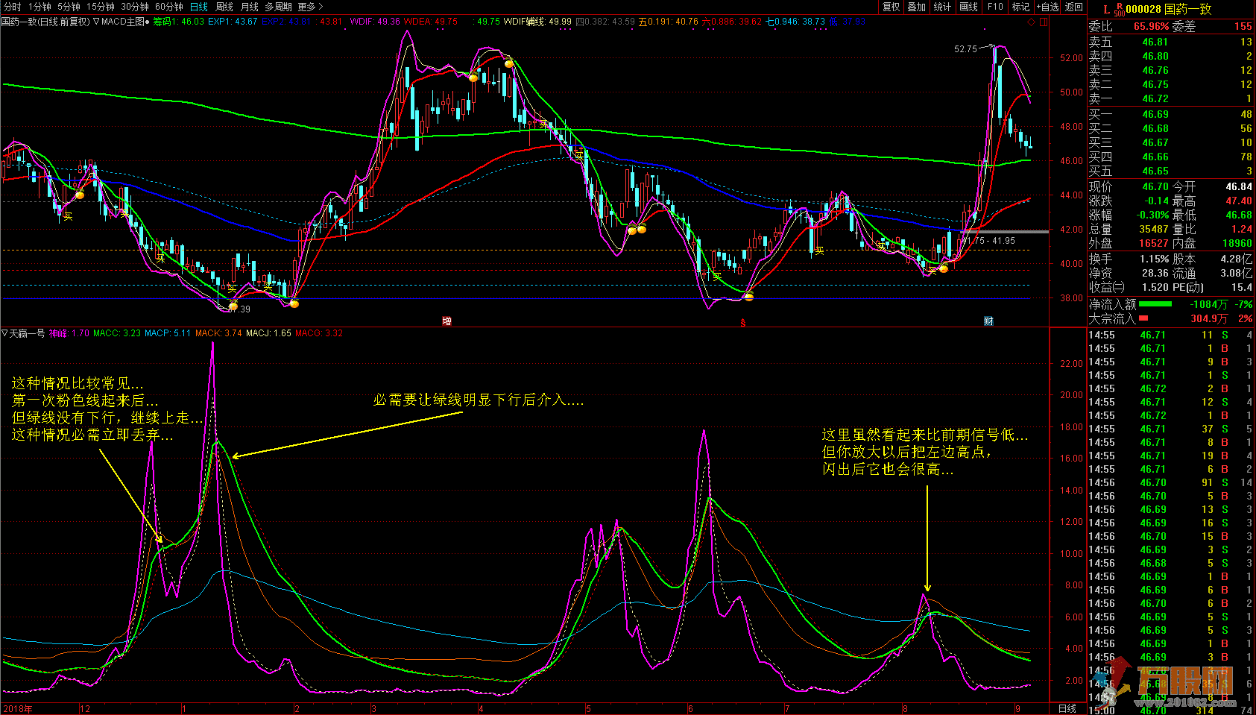
Task: Switch to the 月线 monthly chart tab
Action: tap(250, 7)
